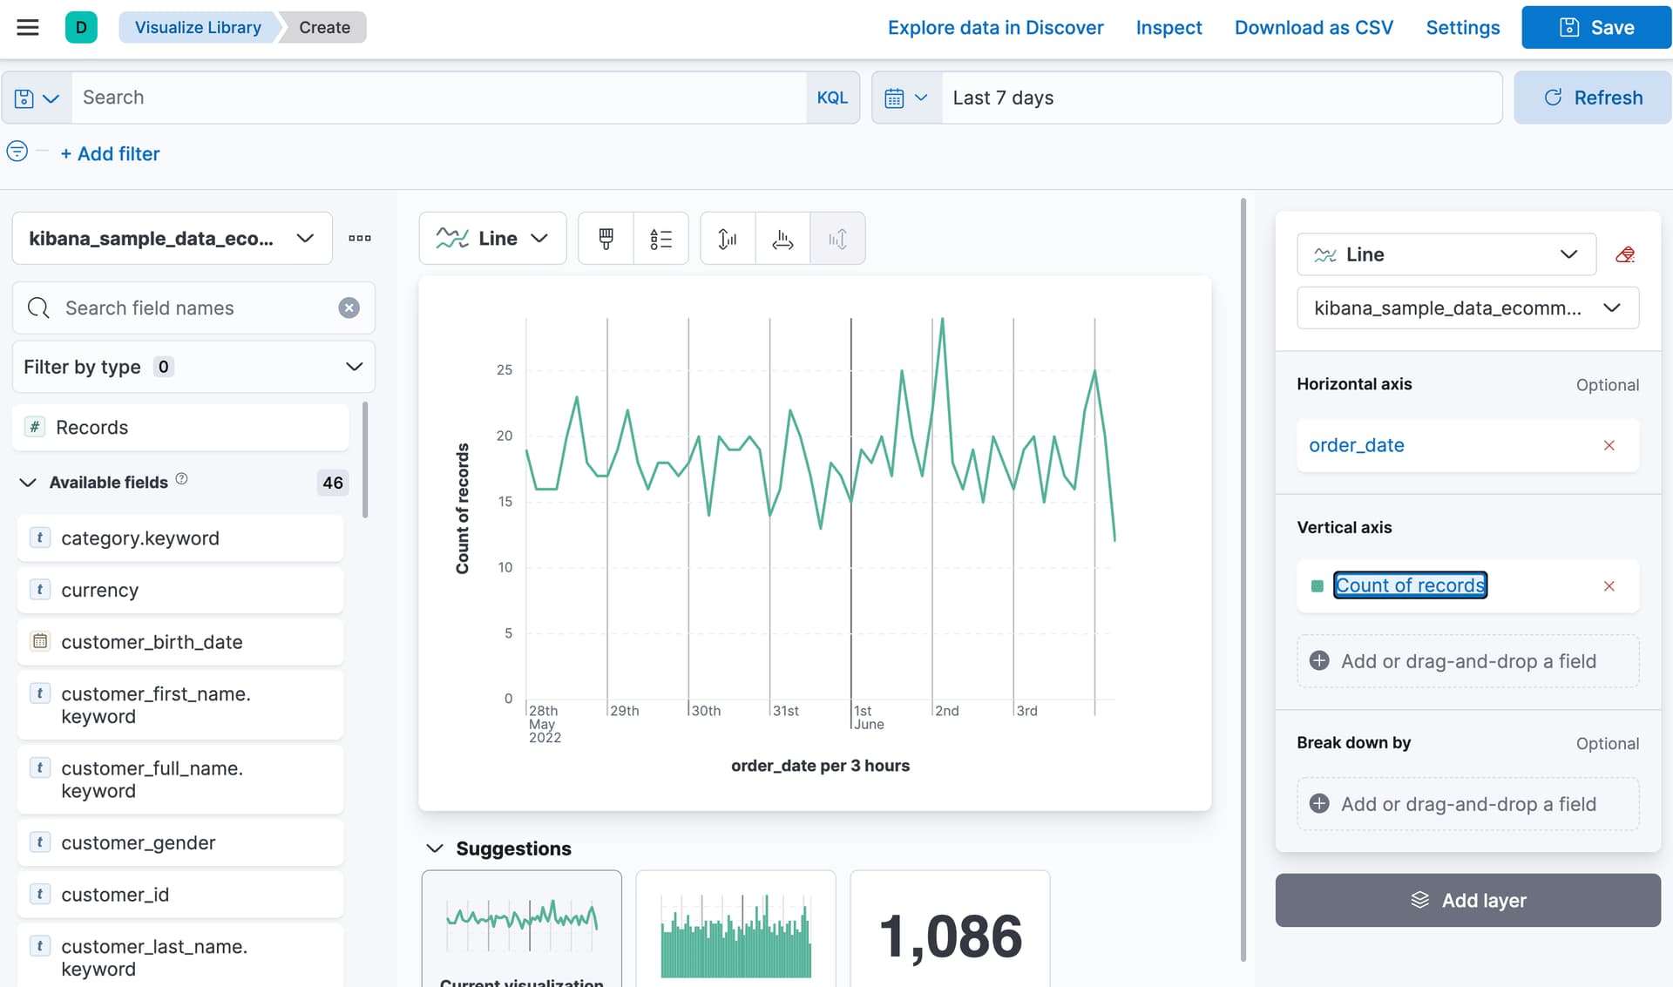Open the saved query menu icon
1673x987 pixels.
[37, 98]
